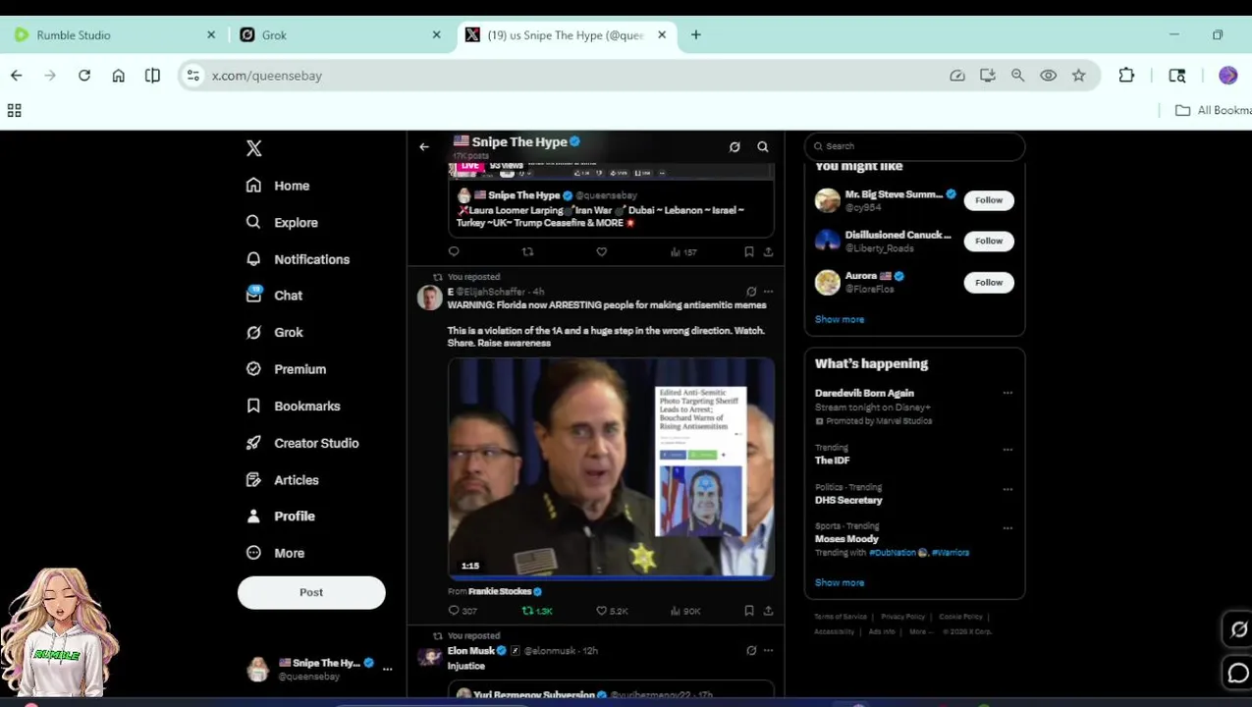Click the Search input field
This screenshot has height=707, width=1252.
click(x=914, y=146)
